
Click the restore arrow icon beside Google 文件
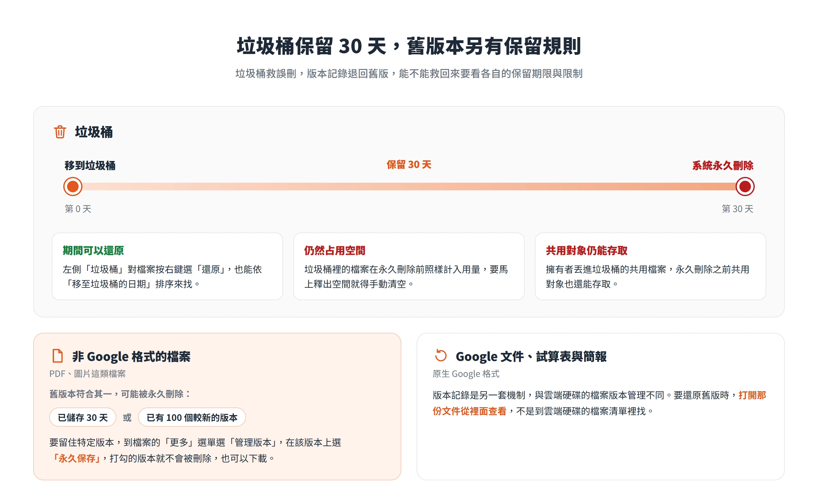(x=441, y=355)
